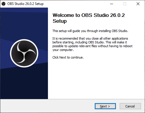Click the large OBS Studio logo
This screenshot has height=113, width=145.
pos(24,53)
